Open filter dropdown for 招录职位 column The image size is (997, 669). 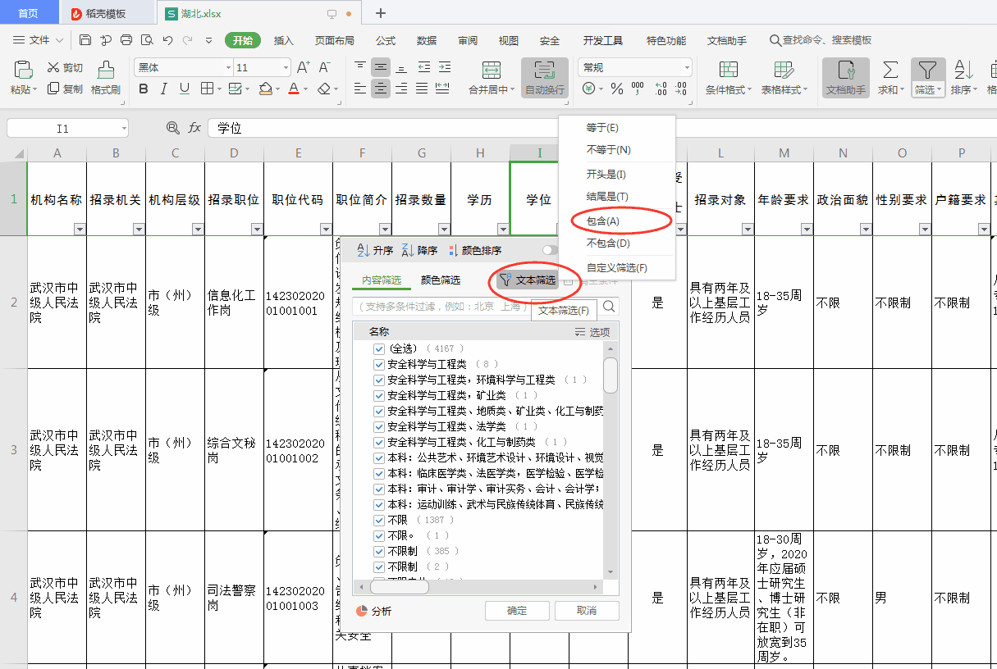[257, 230]
